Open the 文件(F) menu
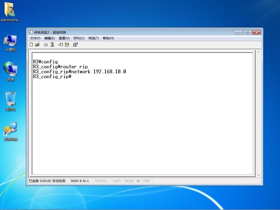The image size is (280, 210). [35, 38]
